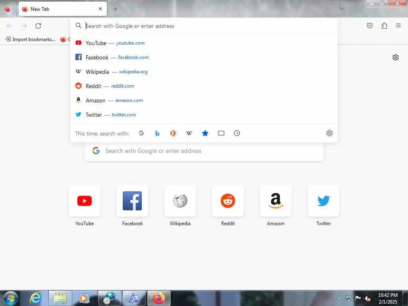Show hidden system tray icons
The height and width of the screenshot is (306, 408).
pos(339,298)
